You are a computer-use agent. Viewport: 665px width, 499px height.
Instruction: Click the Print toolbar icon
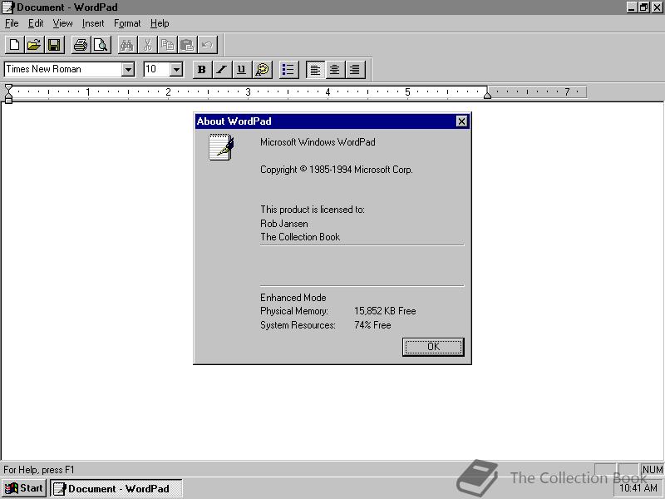(81, 45)
